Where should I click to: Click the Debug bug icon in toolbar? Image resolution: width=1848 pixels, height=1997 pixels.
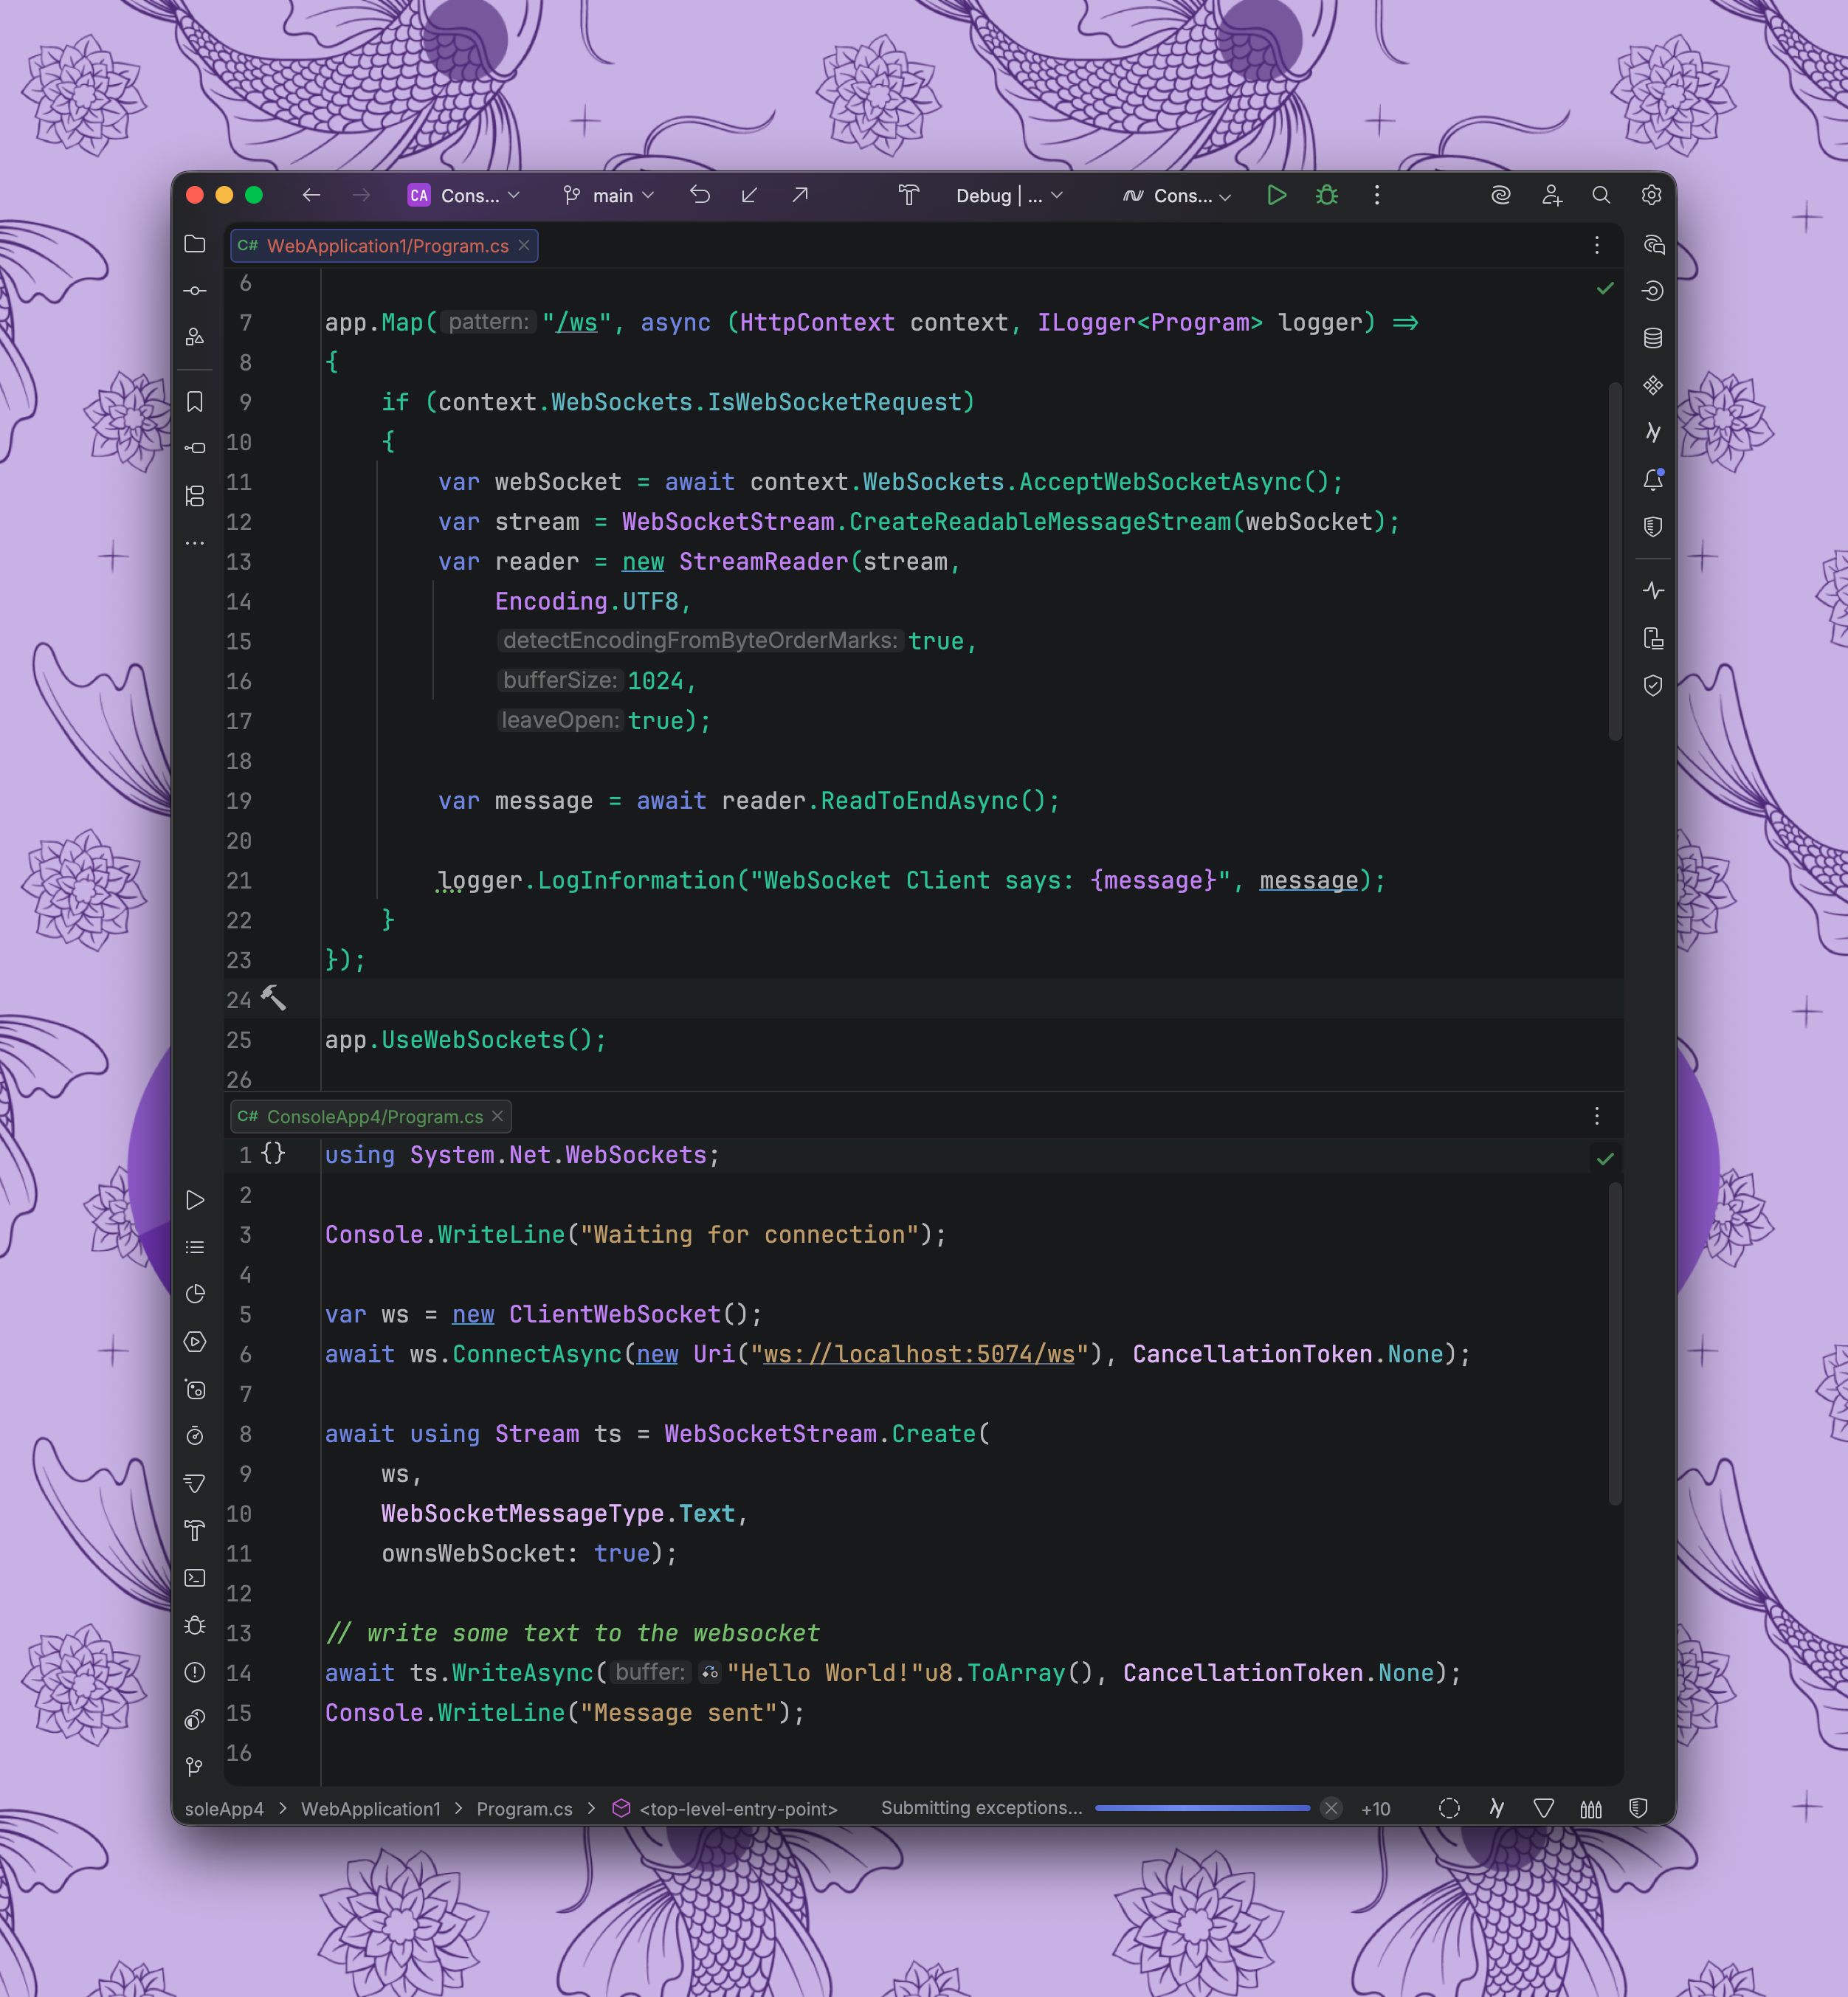1326,195
